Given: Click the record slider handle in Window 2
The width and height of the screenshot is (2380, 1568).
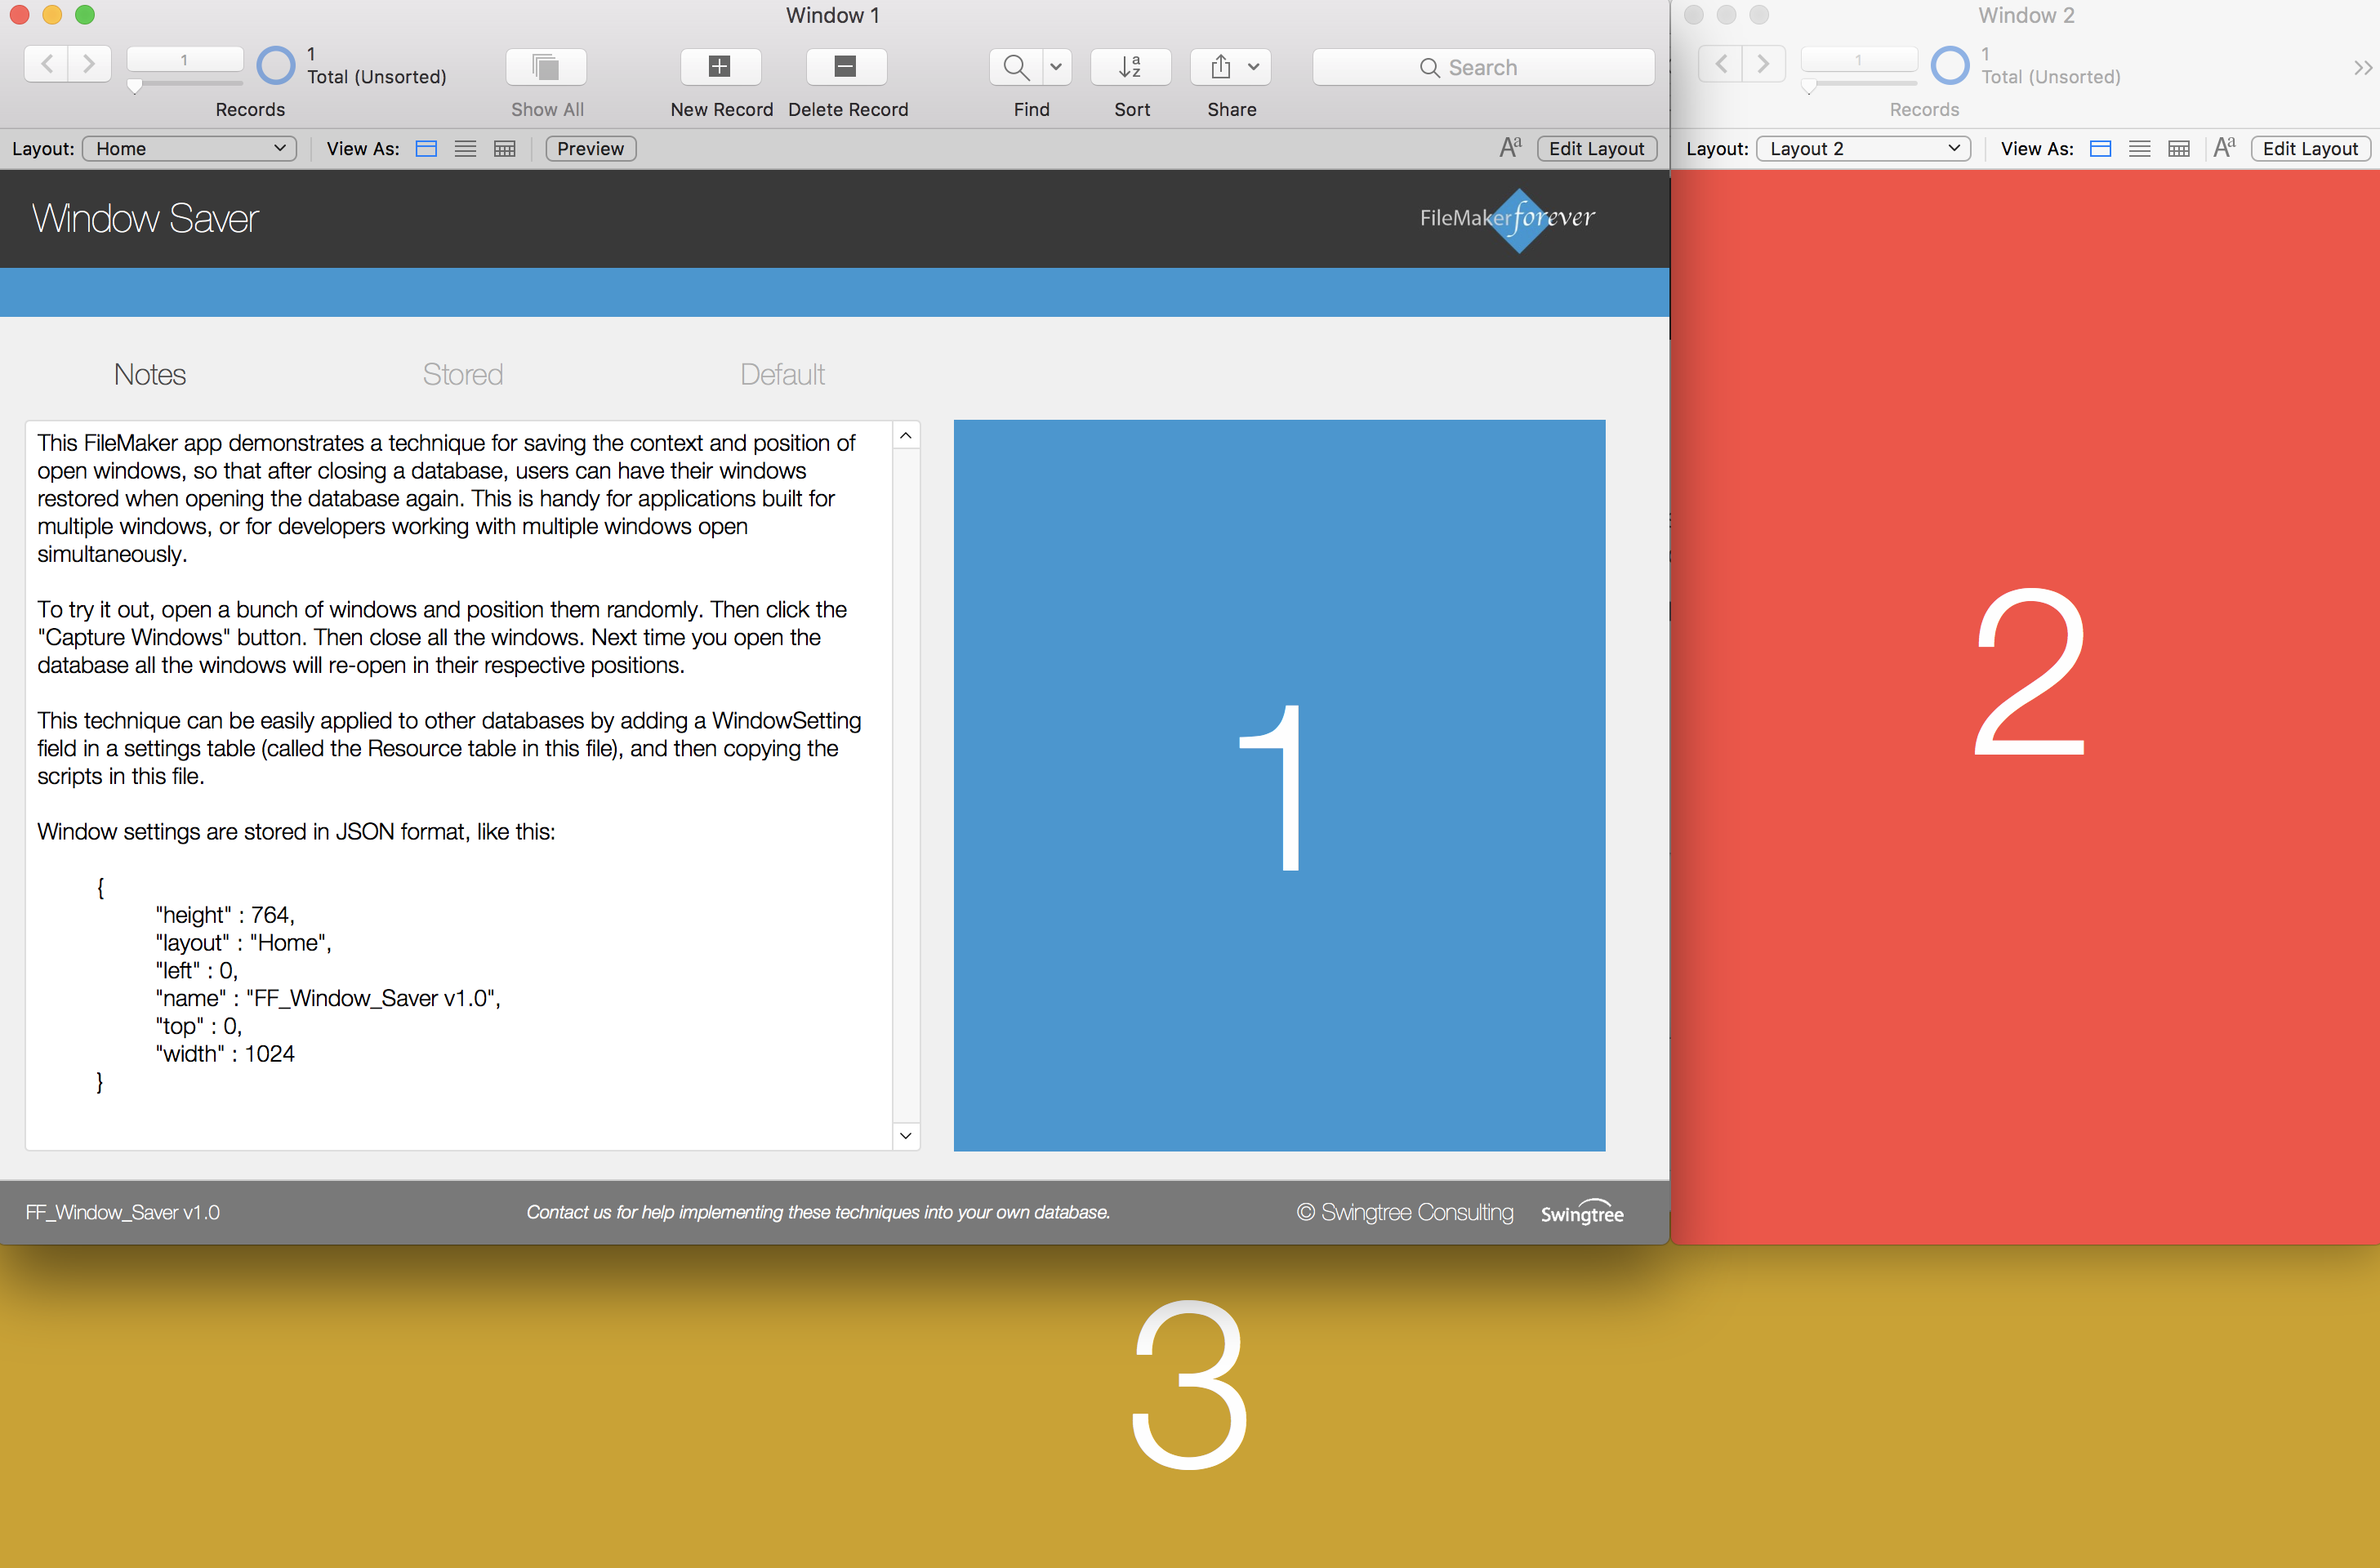Looking at the screenshot, I should (x=1809, y=86).
